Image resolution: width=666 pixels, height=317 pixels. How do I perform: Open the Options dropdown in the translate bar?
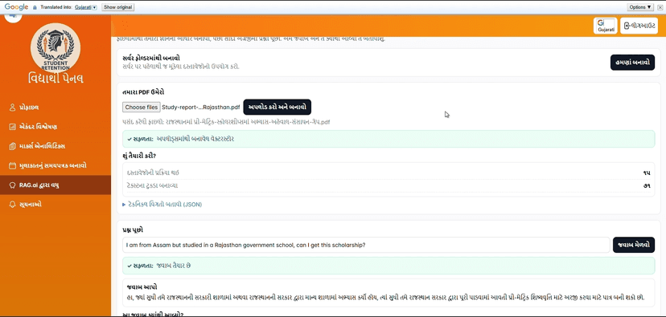[x=640, y=7]
